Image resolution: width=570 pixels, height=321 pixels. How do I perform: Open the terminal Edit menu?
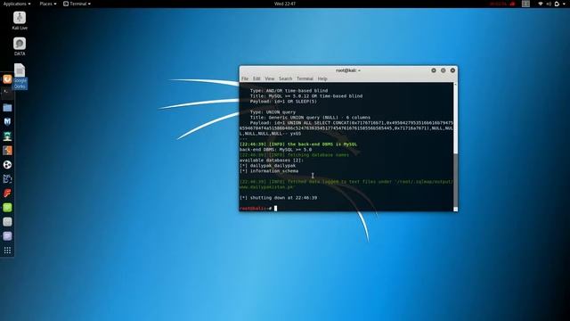256,78
